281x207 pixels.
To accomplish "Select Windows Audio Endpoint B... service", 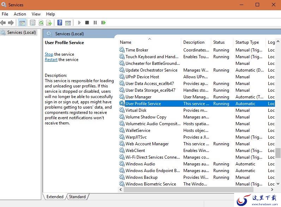I will (197, 171).
